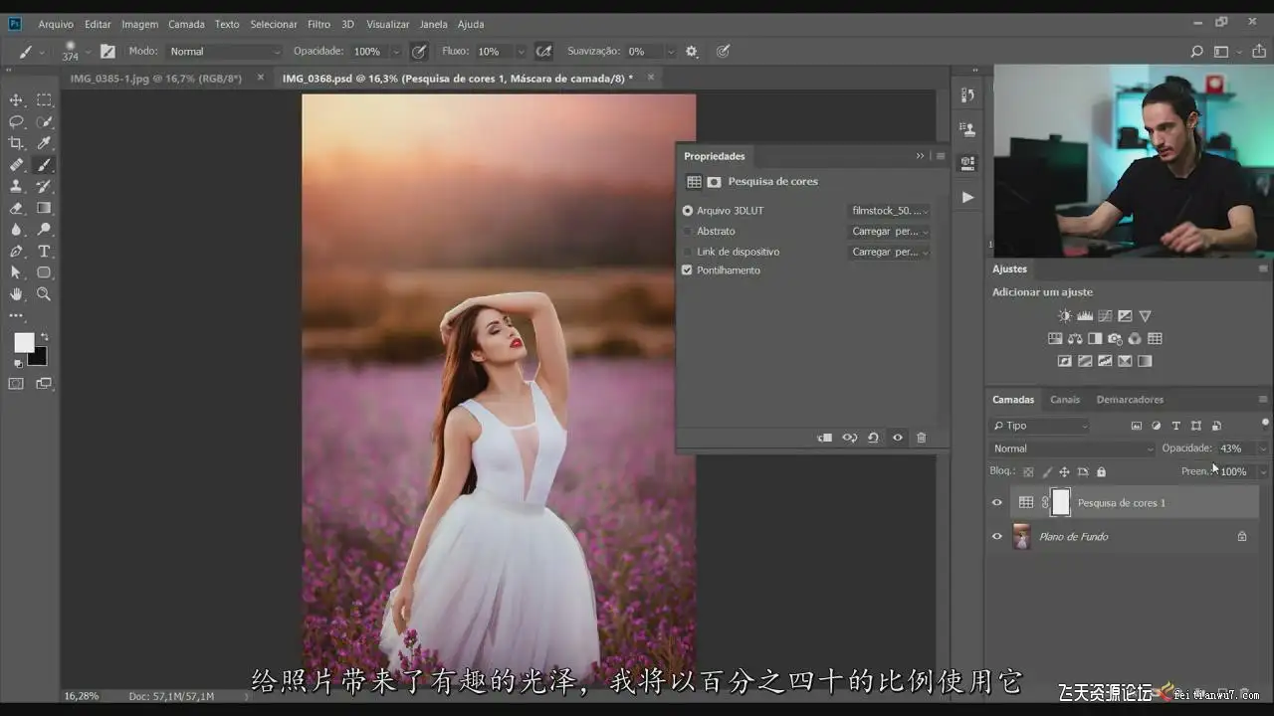Expand the layer blend mode Normal dropdown

(1073, 448)
